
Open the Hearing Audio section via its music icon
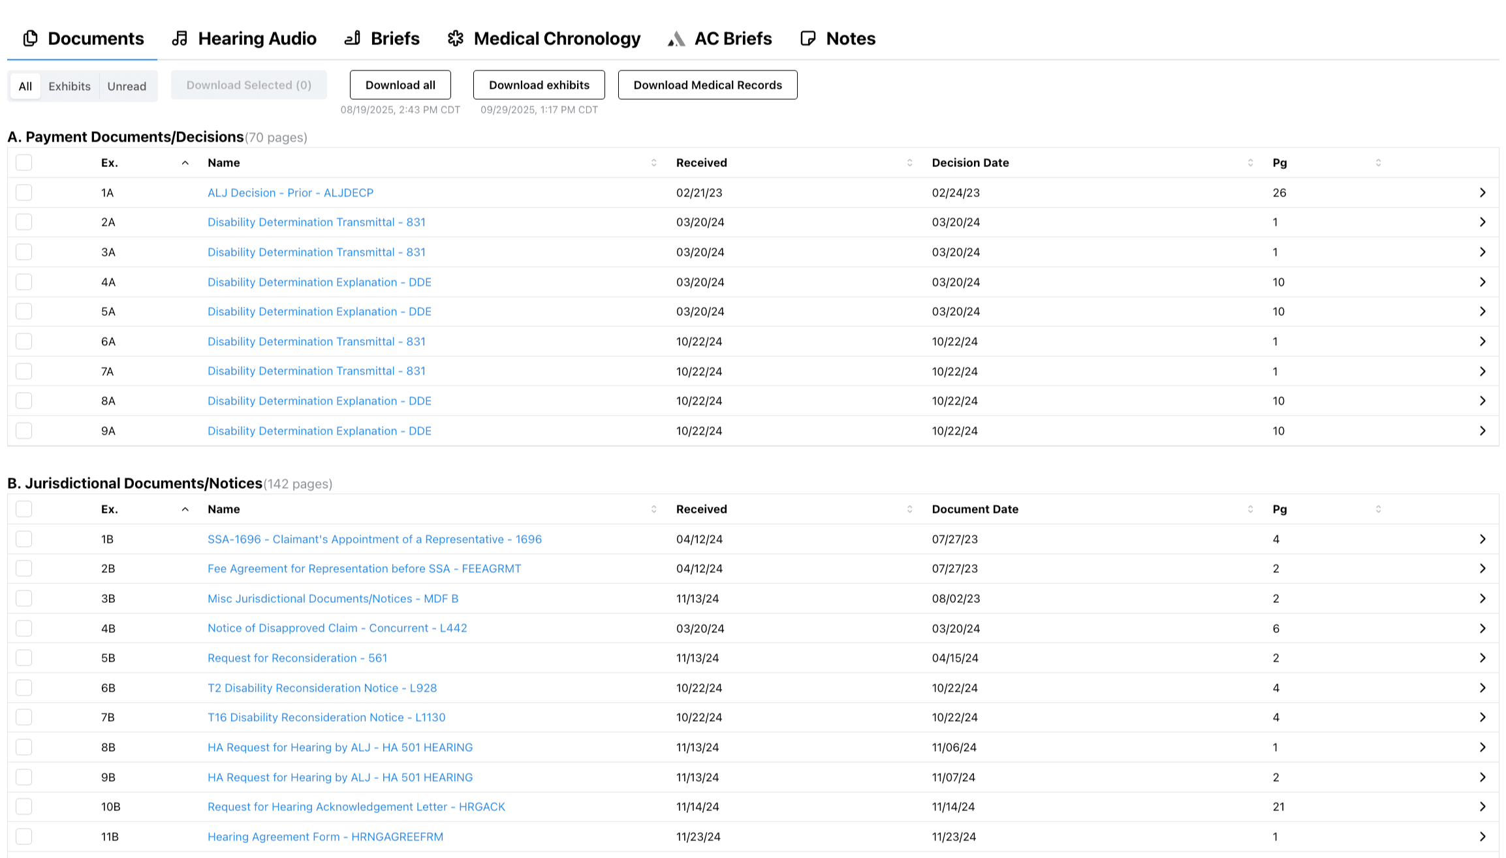(179, 38)
